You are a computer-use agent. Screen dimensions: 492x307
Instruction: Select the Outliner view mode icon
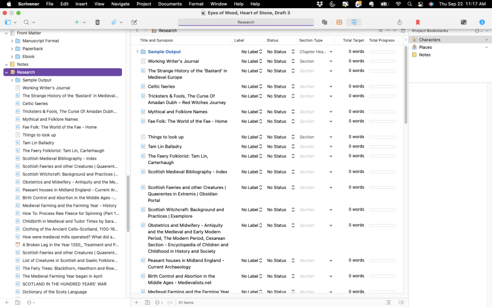[x=354, y=22]
